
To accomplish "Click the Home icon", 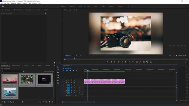I will pos(3,6).
